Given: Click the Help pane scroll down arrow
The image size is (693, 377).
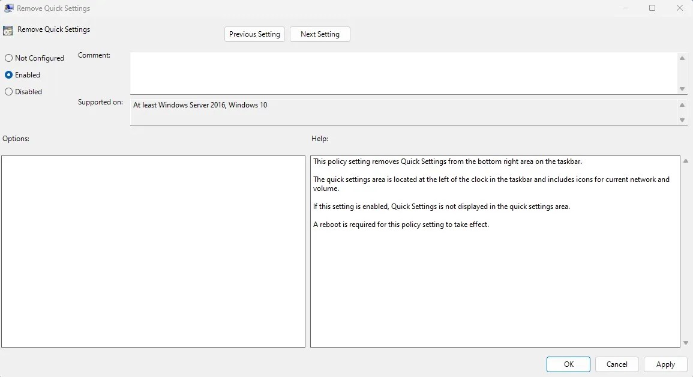Looking at the screenshot, I should [685, 343].
